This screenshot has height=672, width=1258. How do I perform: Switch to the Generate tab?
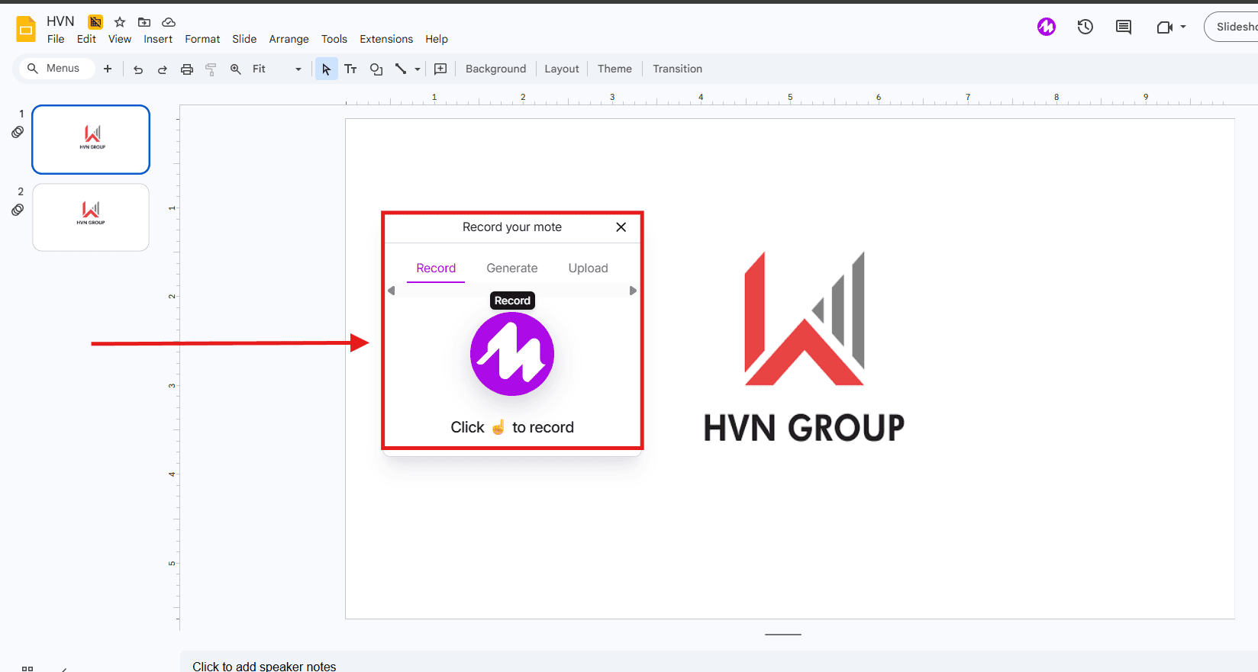tap(512, 268)
